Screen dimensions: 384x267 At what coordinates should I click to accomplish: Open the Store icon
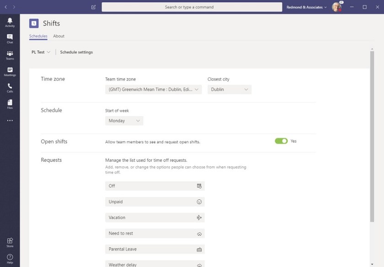[x=10, y=242]
